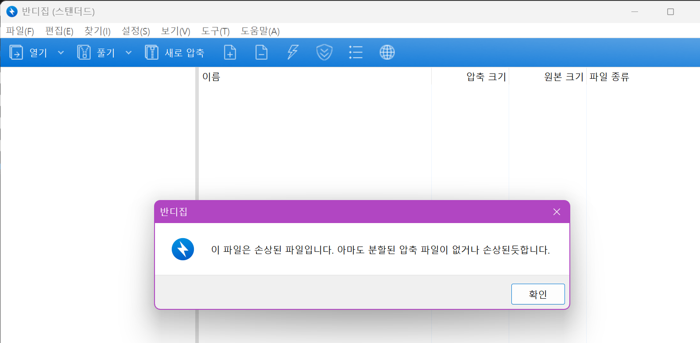Click the add file icon with plus
This screenshot has width=700, height=343.
(230, 53)
